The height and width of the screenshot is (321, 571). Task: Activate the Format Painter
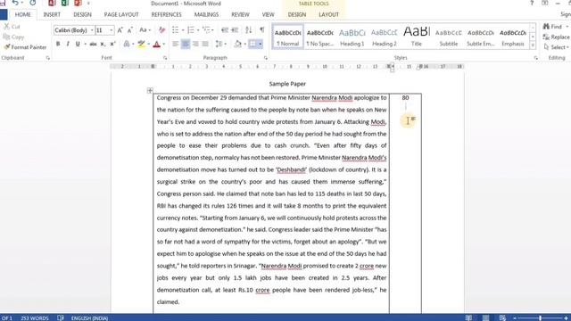point(25,47)
